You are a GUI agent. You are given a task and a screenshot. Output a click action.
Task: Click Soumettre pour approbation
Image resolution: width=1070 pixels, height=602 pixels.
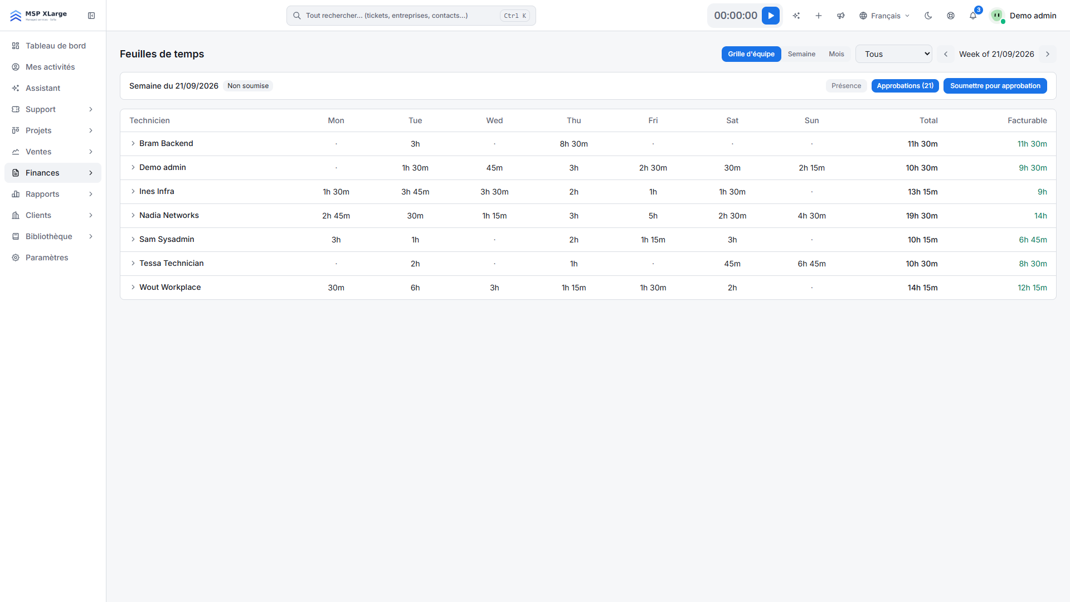pyautogui.click(x=995, y=86)
